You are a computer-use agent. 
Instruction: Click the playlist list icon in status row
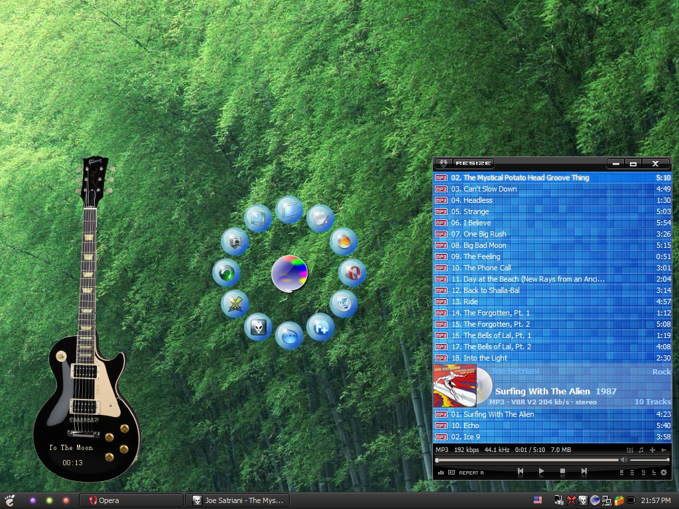pyautogui.click(x=630, y=450)
